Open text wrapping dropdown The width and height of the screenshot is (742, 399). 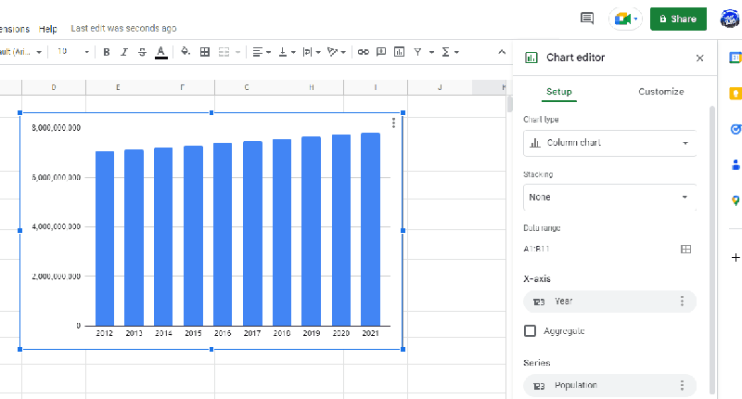pos(312,52)
